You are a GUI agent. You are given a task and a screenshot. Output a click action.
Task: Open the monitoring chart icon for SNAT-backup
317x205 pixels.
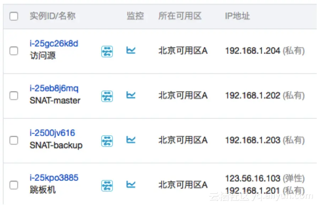[131, 140]
